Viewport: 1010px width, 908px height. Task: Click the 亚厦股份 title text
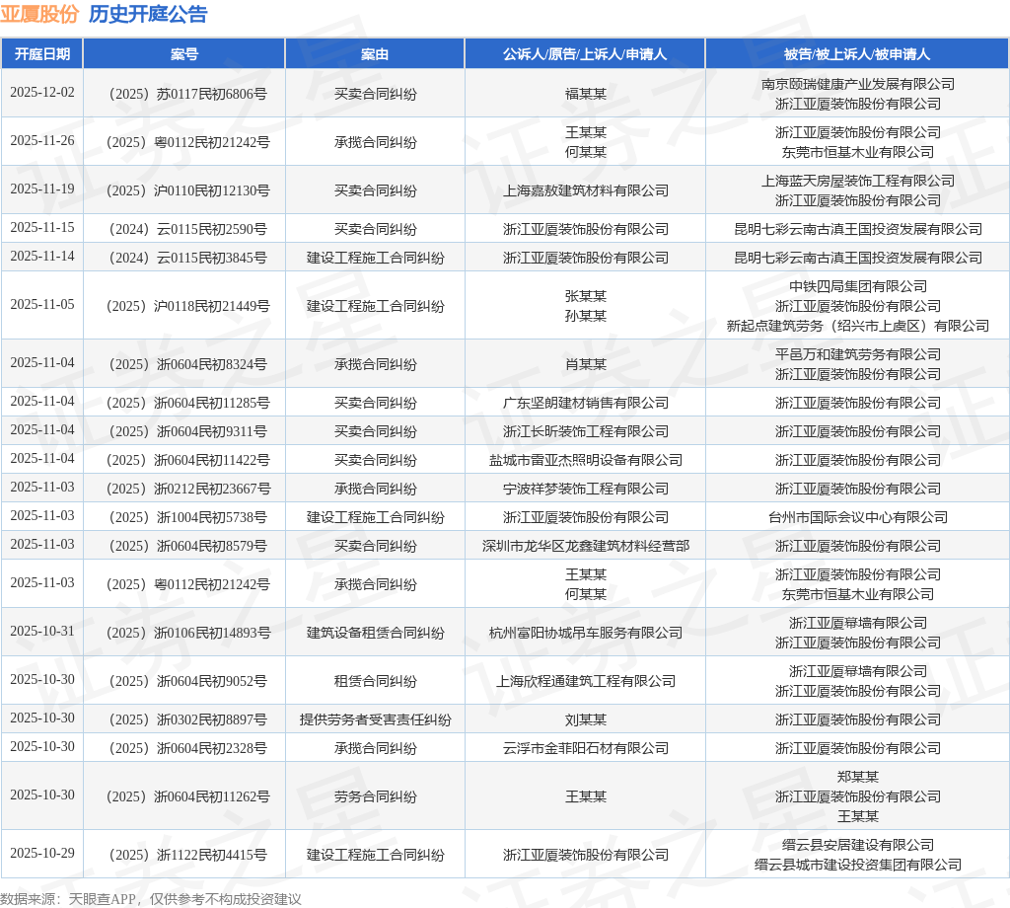[x=39, y=14]
